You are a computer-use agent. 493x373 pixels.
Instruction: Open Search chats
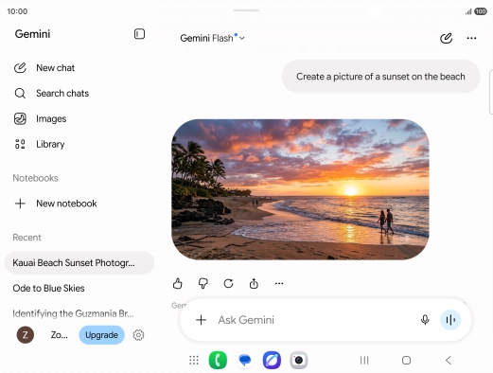pos(51,94)
